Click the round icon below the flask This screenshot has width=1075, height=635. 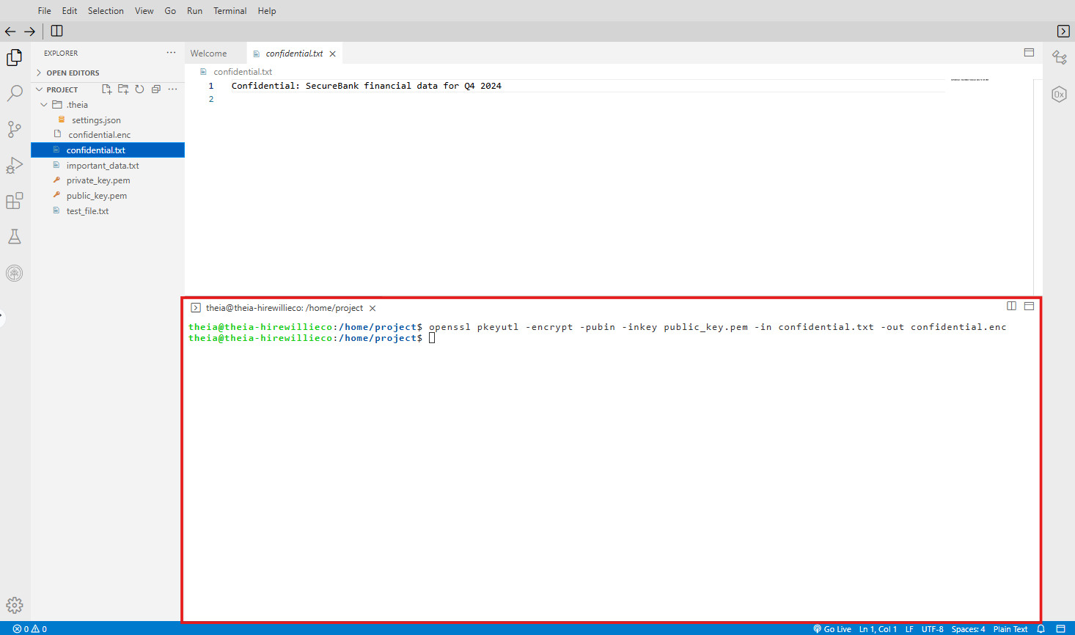point(15,274)
